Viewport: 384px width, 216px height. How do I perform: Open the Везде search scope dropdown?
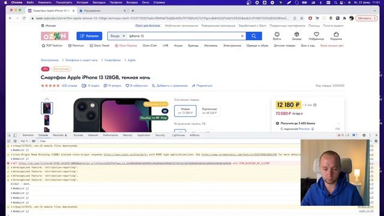click(118, 36)
